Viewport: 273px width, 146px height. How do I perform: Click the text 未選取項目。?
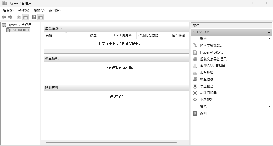[119, 97]
